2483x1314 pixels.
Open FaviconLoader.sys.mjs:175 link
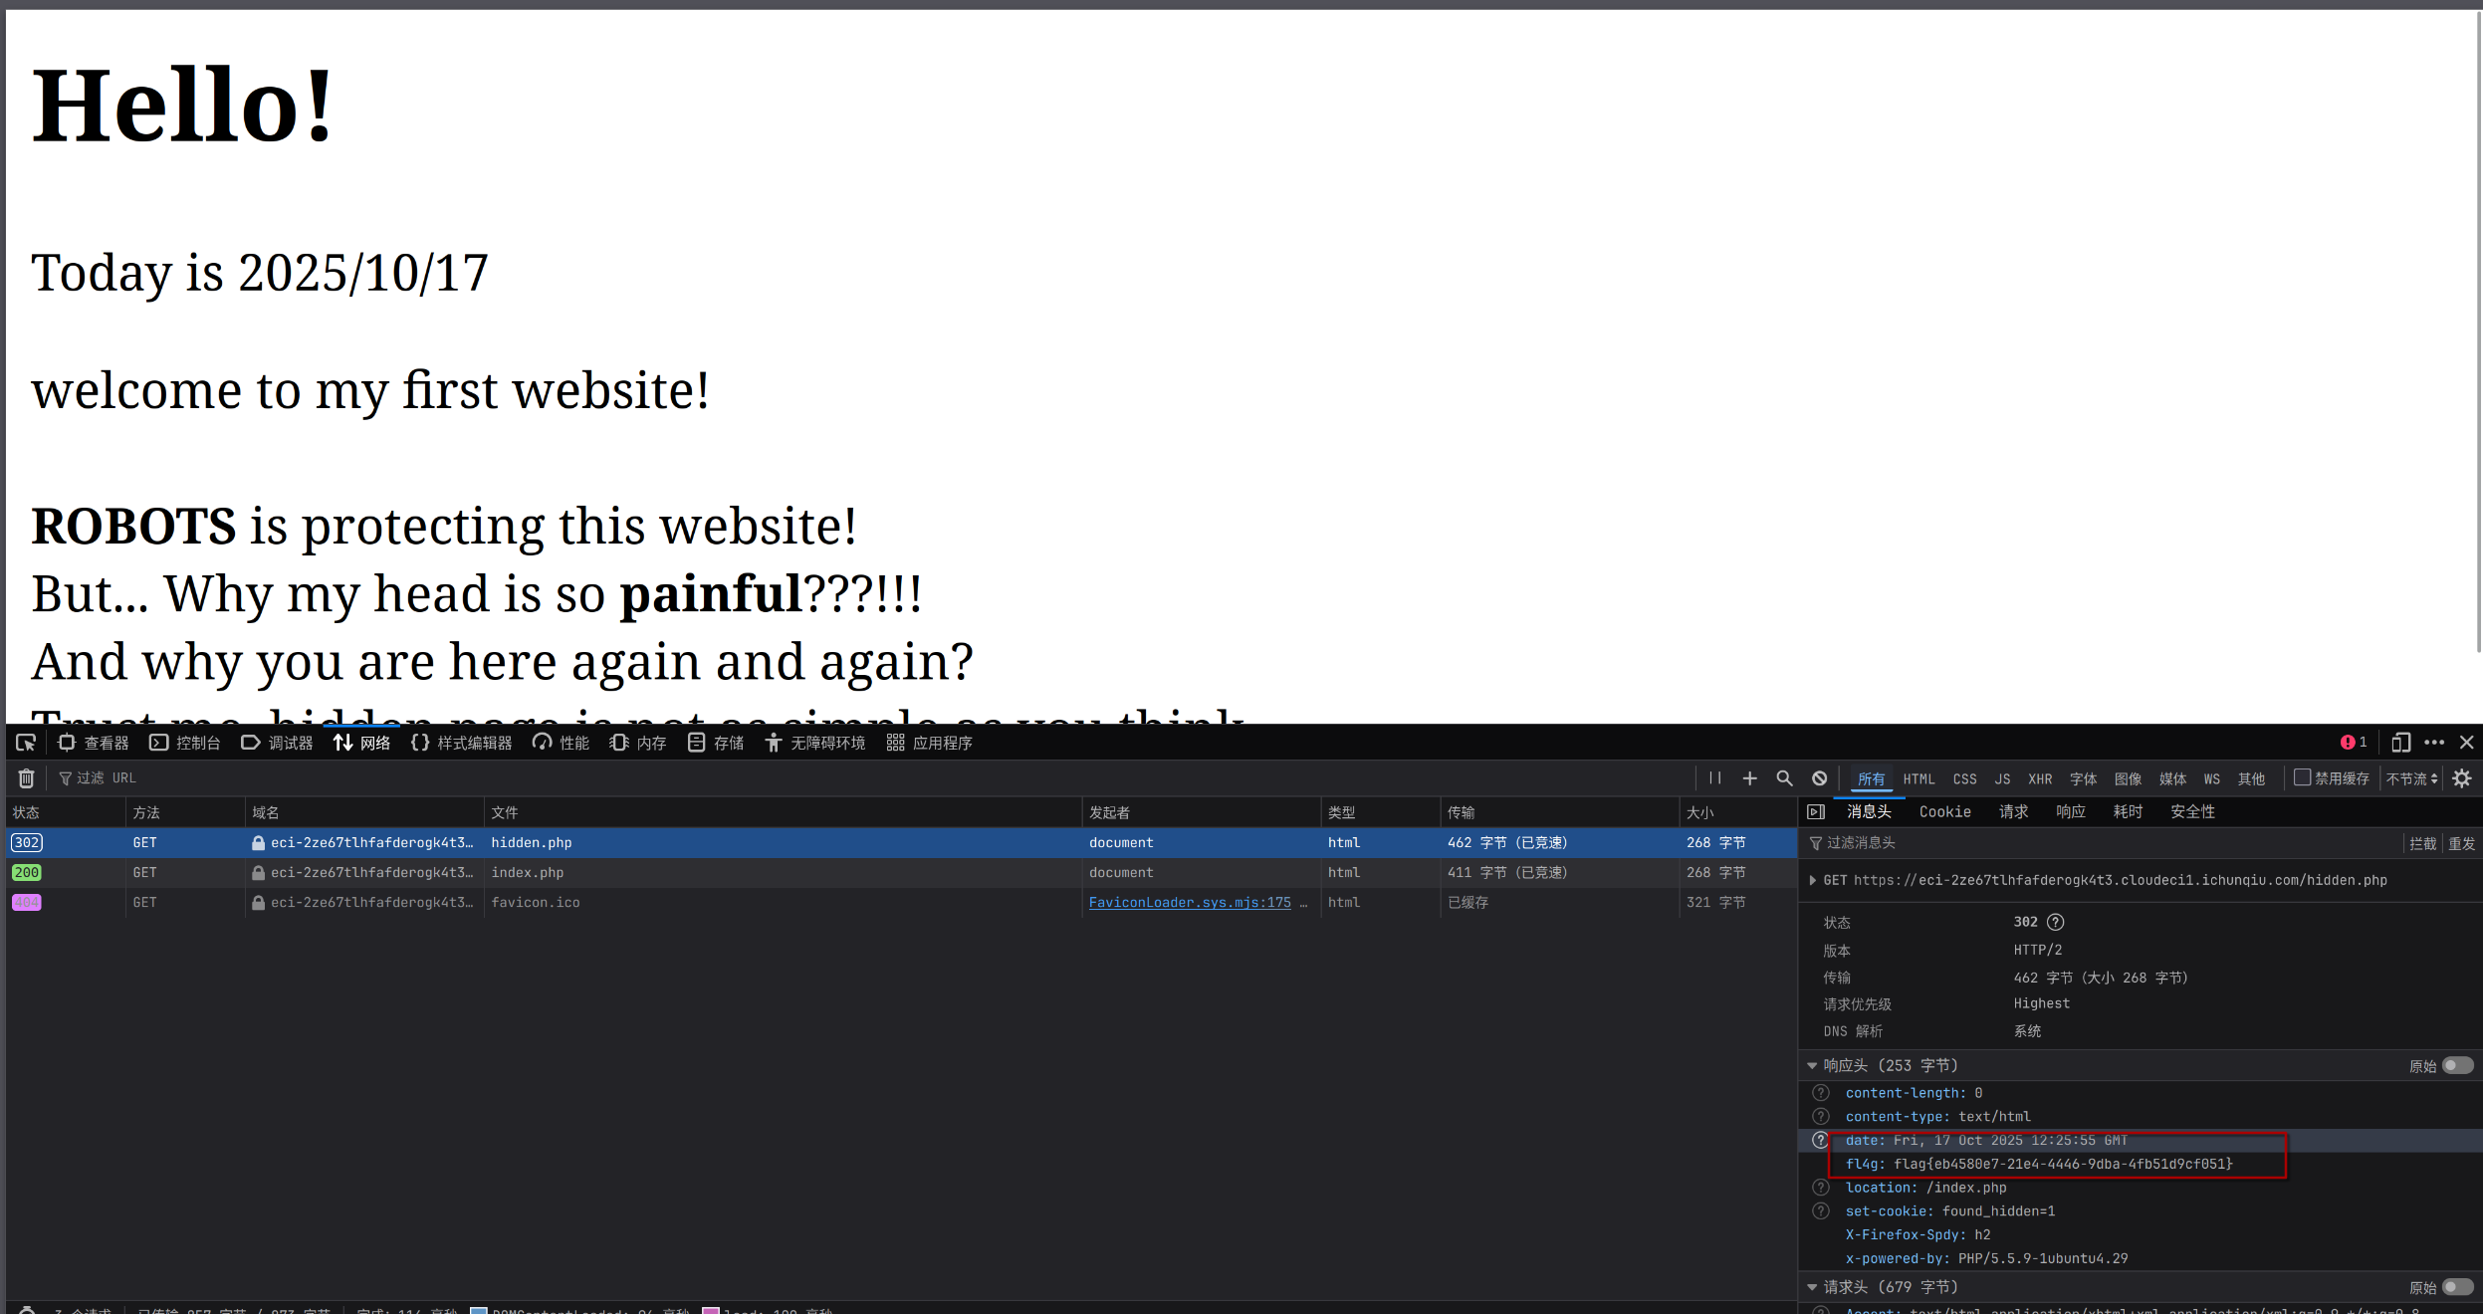point(1189,902)
